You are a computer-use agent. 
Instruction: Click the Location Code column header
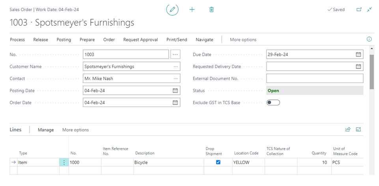coord(246,153)
